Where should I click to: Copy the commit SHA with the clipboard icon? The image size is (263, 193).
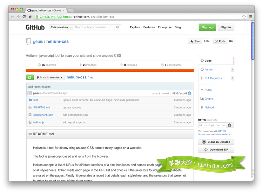click(190, 93)
